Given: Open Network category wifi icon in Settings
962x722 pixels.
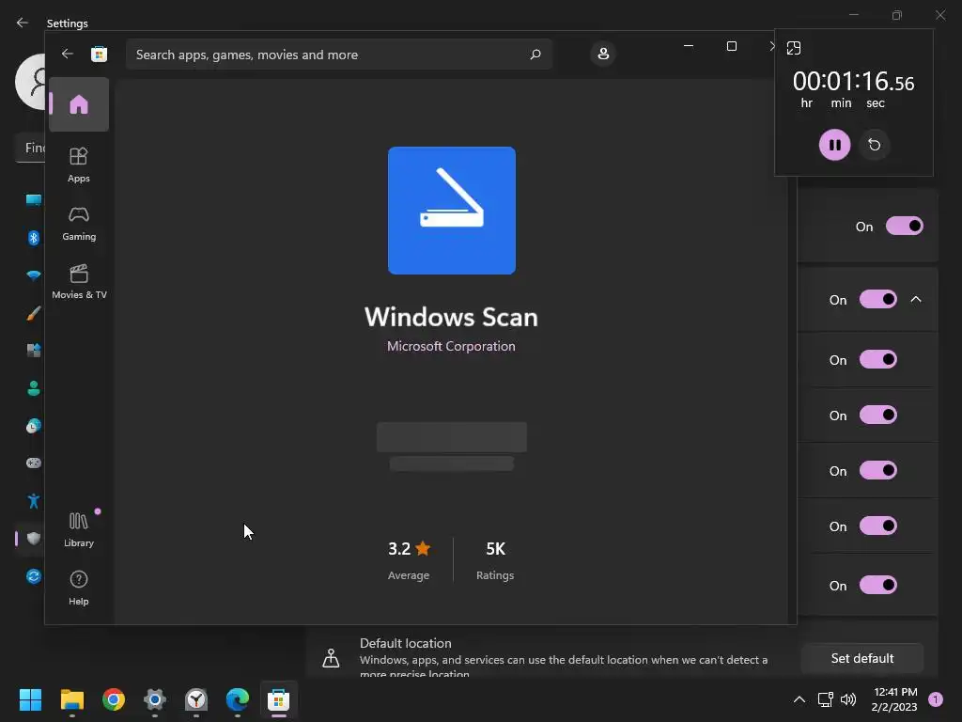Looking at the screenshot, I should [x=33, y=275].
